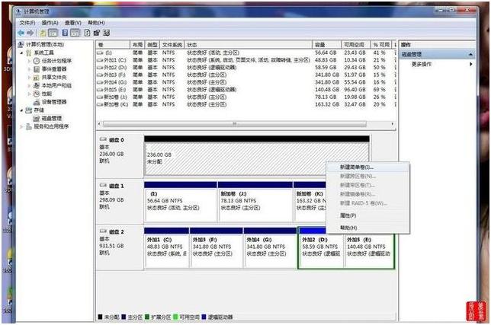Screen dimensions: 491x325
Task: Collapse the System Tools (系统工具) node
Action: pos(22,53)
